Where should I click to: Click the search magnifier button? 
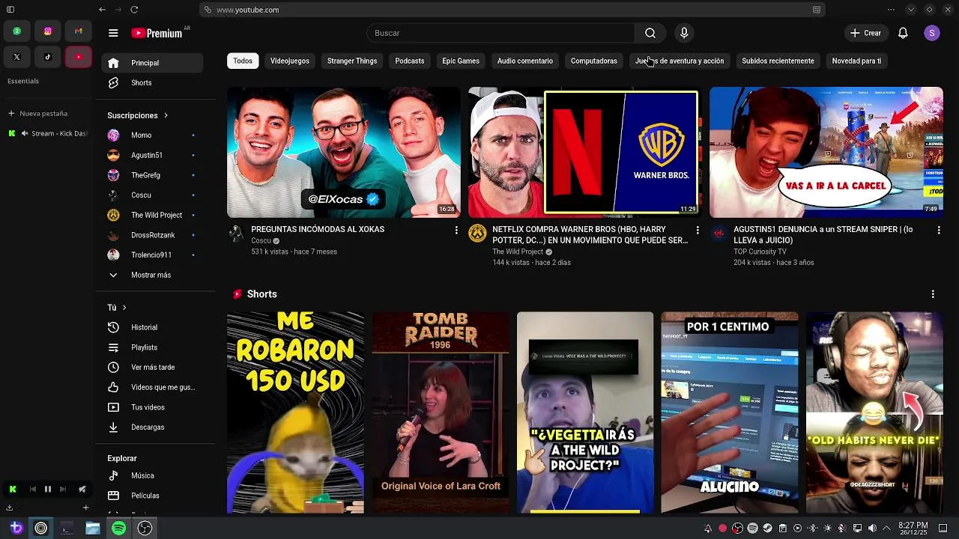(x=650, y=33)
